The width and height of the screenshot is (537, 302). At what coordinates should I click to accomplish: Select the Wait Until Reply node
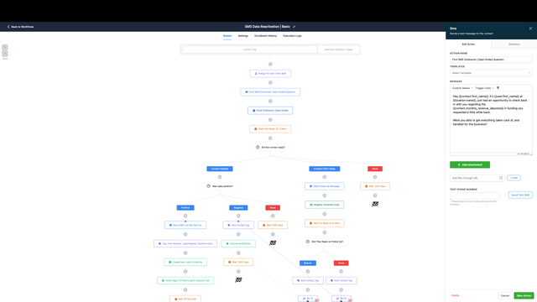click(x=270, y=129)
